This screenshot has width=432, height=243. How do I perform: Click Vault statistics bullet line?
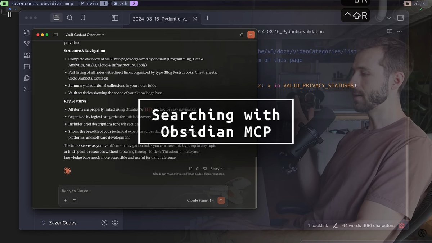point(115,93)
